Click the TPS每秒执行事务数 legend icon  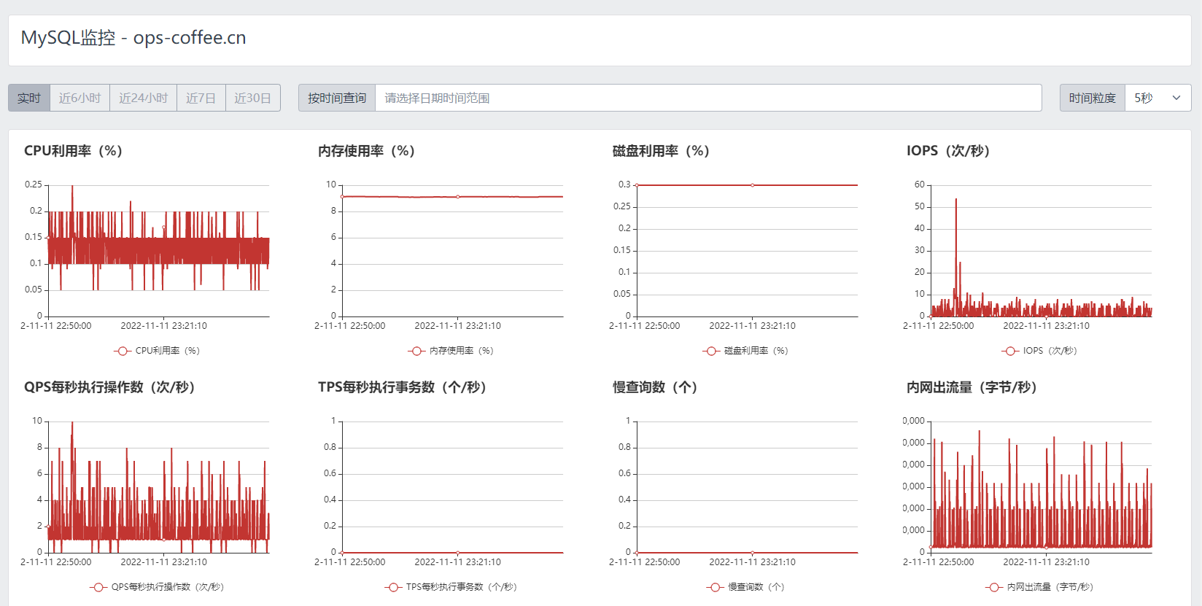(x=393, y=587)
